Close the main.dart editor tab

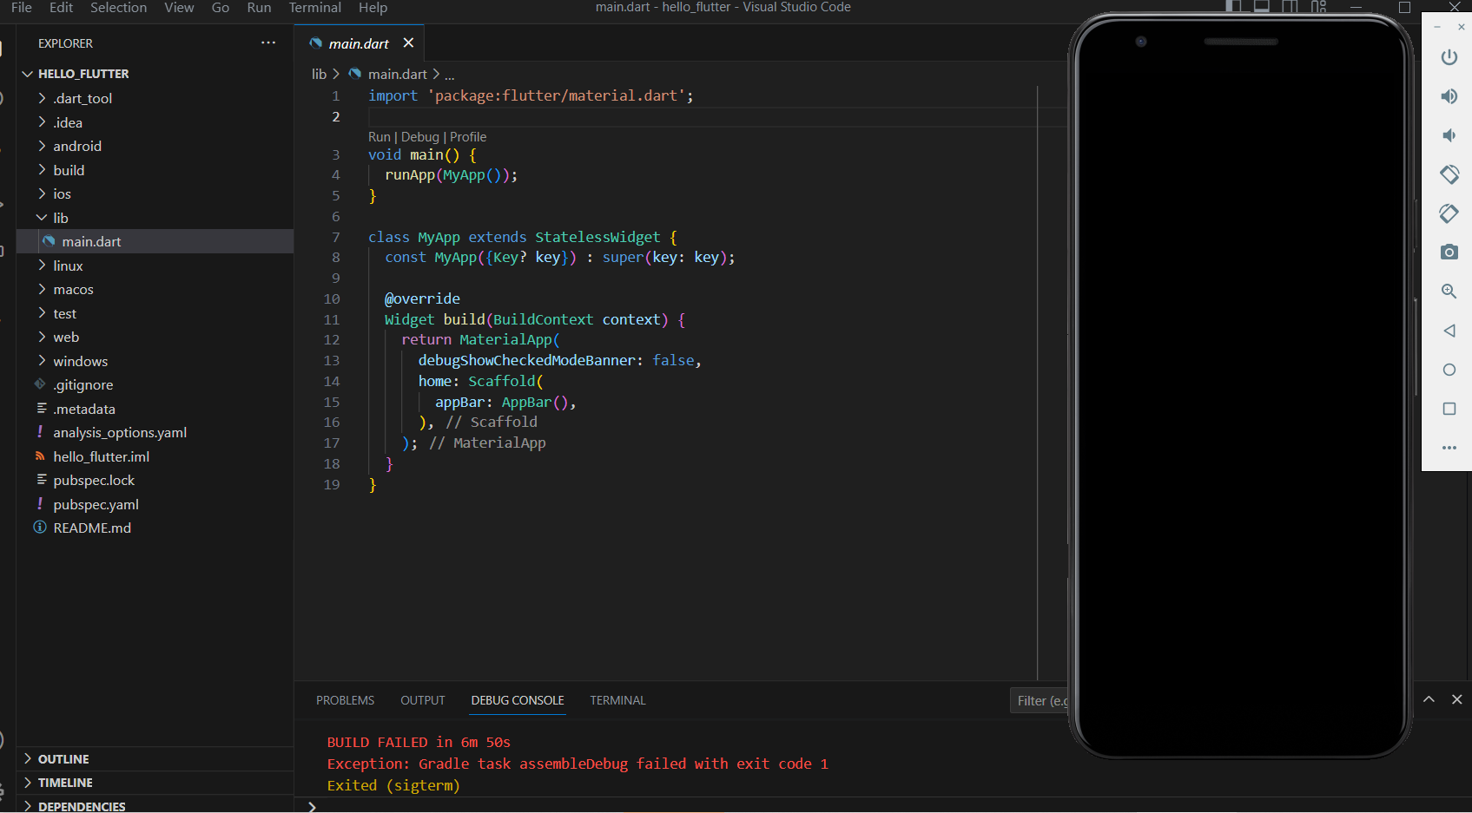click(408, 43)
